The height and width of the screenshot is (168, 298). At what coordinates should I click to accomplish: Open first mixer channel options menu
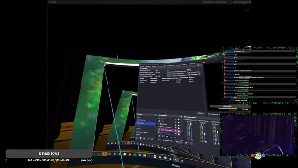click(x=189, y=140)
